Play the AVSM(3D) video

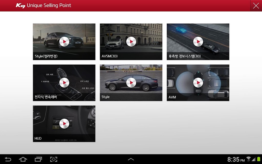pos(131,42)
